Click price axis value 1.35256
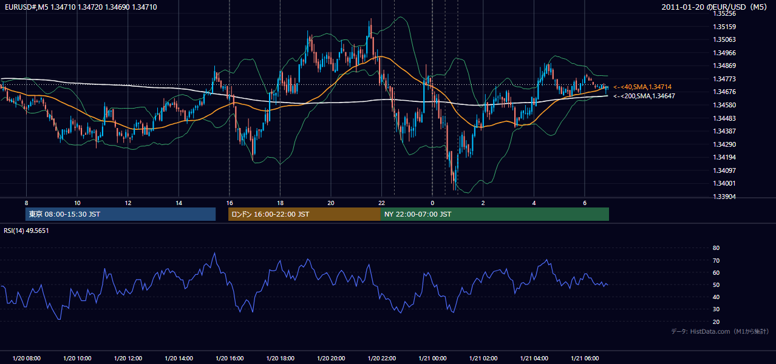Image resolution: width=776 pixels, height=364 pixels. pos(724,13)
